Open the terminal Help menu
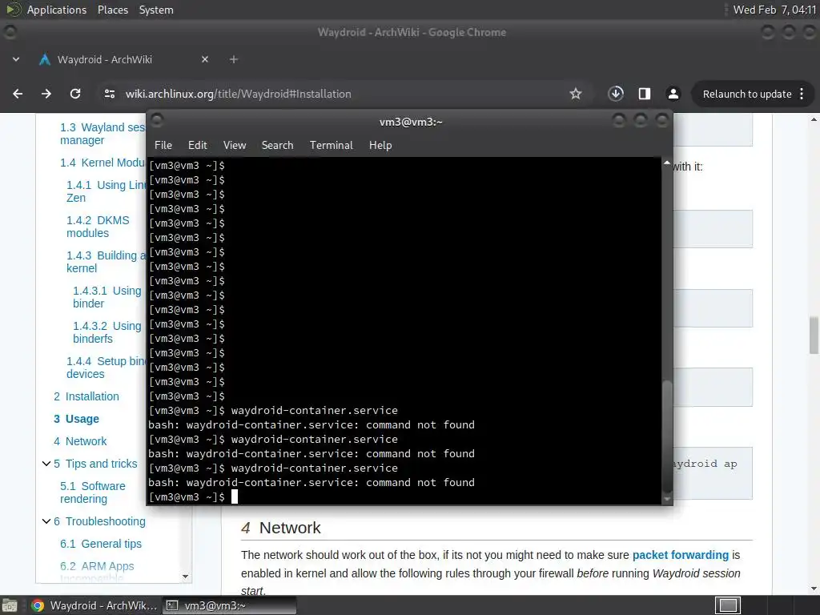Image resolution: width=820 pixels, height=615 pixels. (x=380, y=145)
